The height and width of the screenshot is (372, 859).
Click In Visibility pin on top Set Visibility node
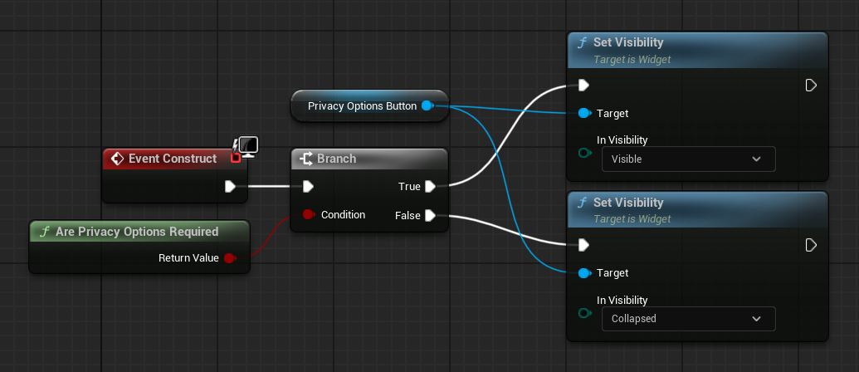click(583, 153)
